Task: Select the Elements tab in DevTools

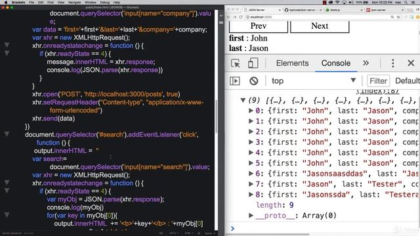Action: [x=292, y=63]
